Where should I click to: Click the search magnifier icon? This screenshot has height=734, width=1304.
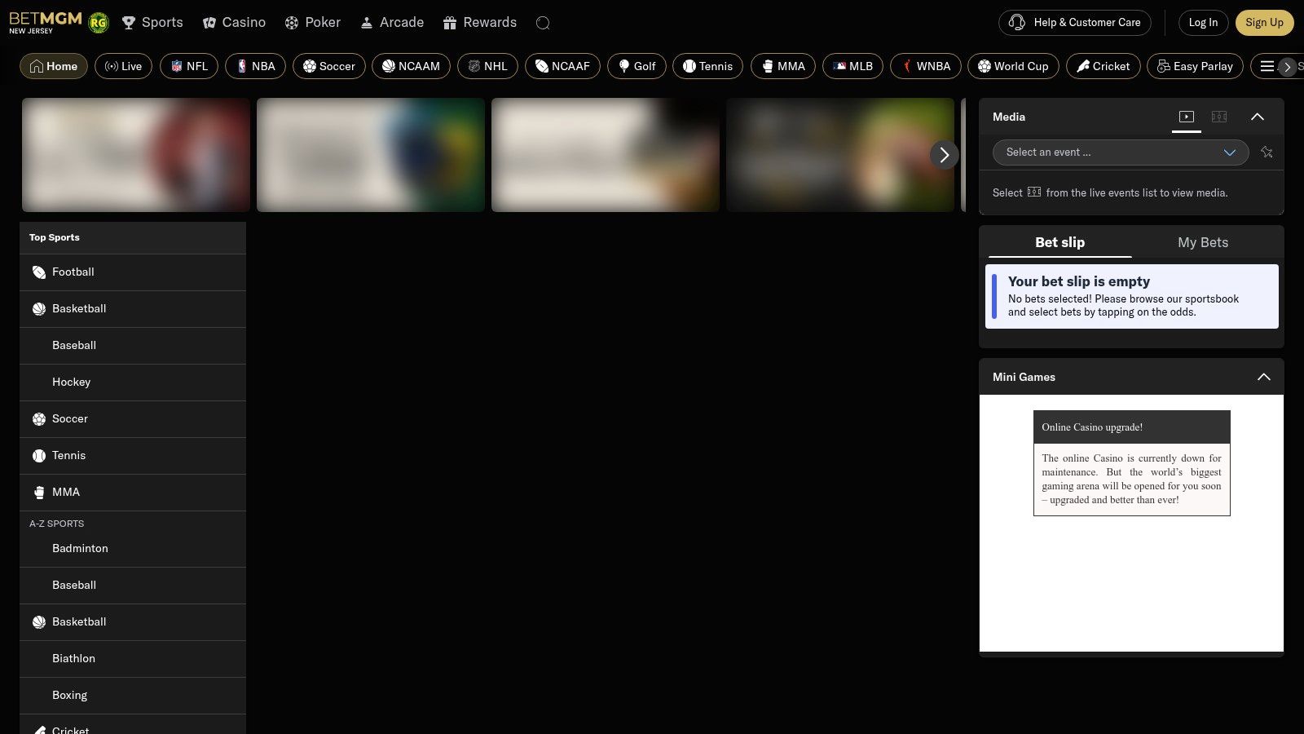coord(543,23)
